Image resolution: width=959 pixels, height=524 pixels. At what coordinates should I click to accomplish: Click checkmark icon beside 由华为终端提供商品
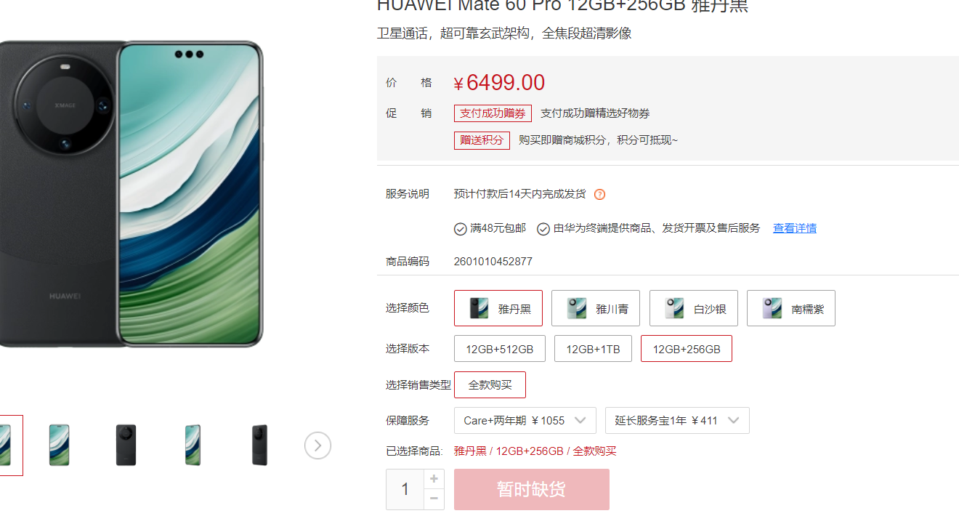[543, 229]
